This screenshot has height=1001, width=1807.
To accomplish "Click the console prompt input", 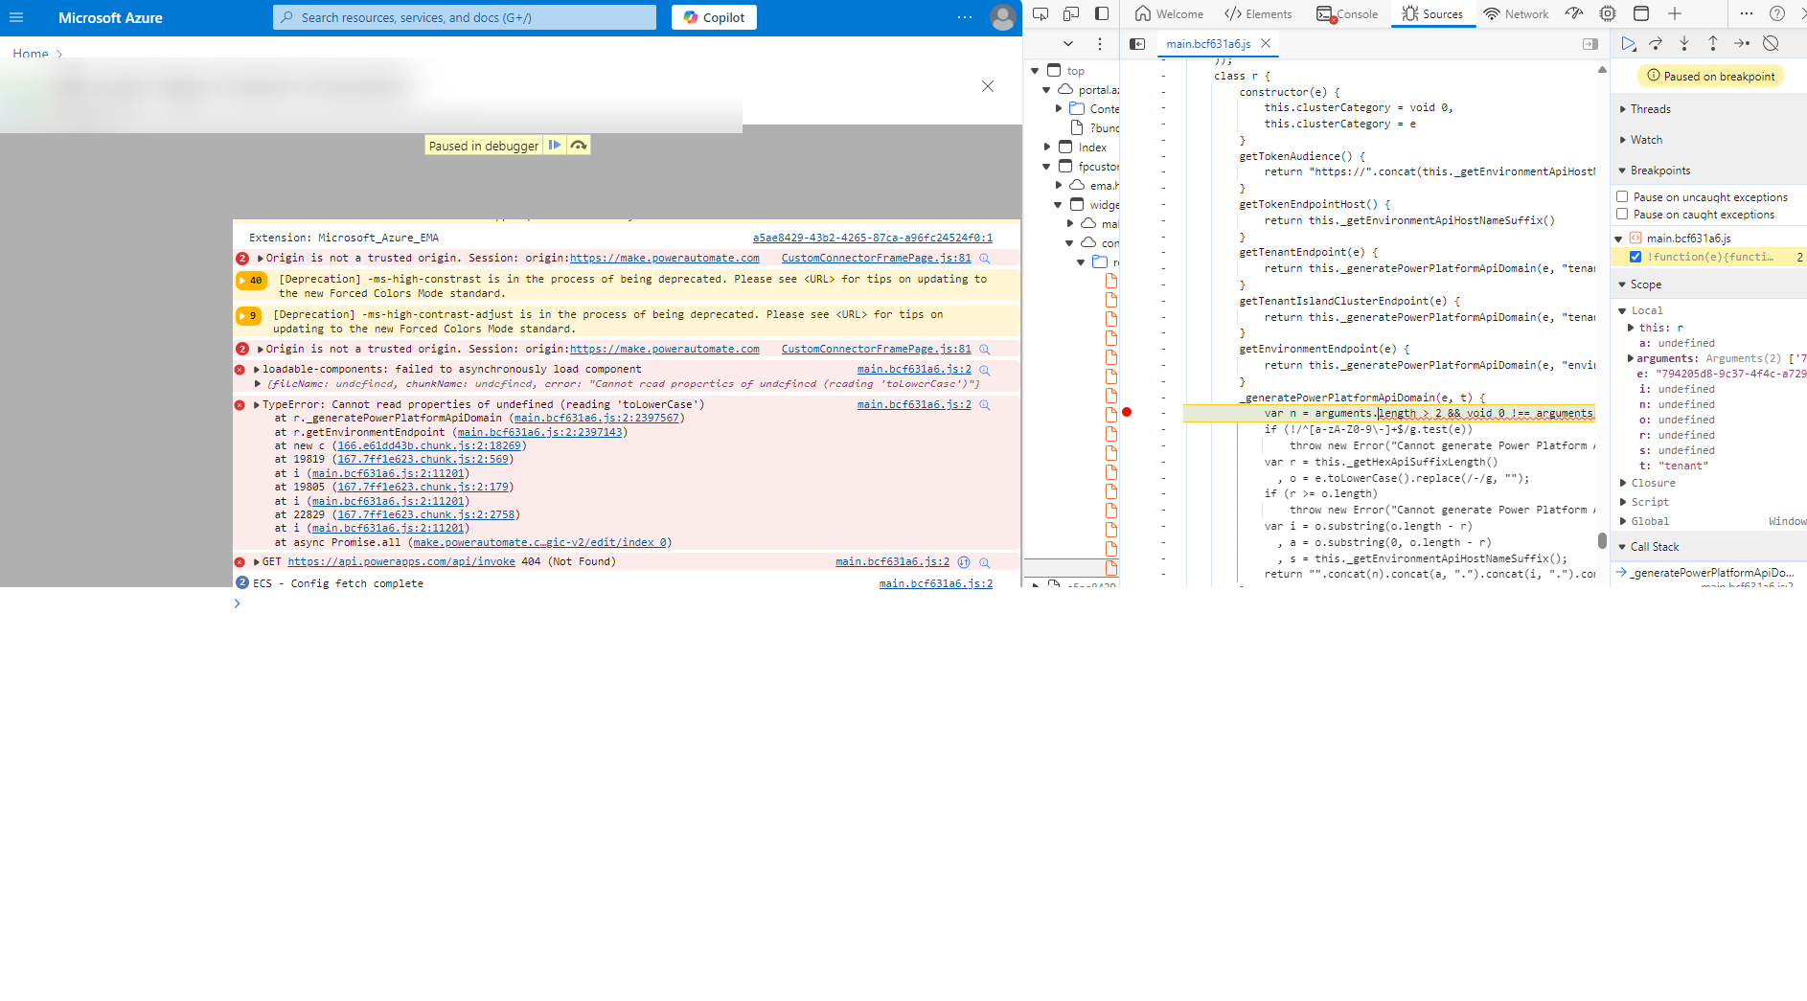I will click(x=623, y=603).
